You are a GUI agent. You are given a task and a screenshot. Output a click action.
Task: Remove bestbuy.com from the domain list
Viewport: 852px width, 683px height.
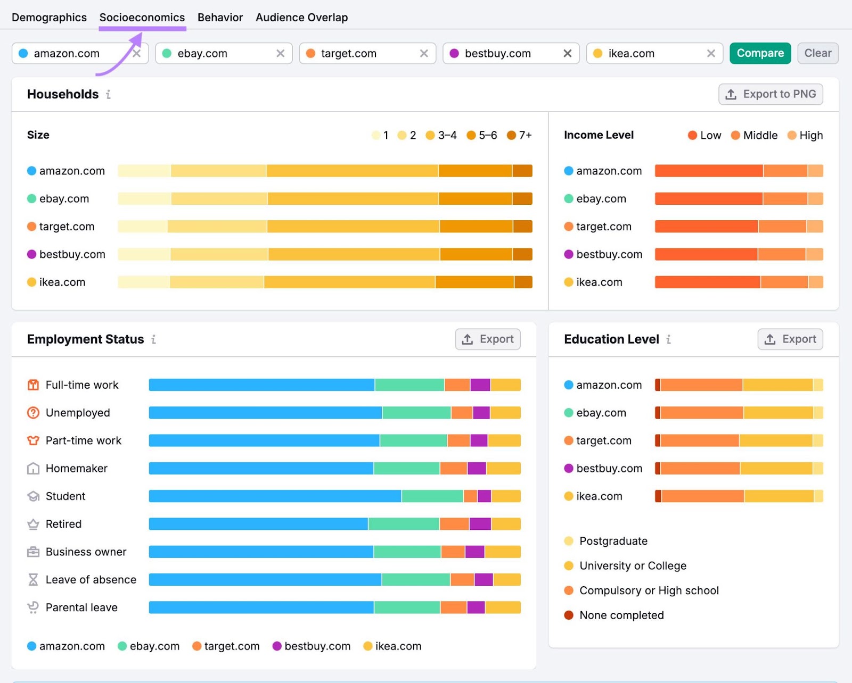click(567, 53)
